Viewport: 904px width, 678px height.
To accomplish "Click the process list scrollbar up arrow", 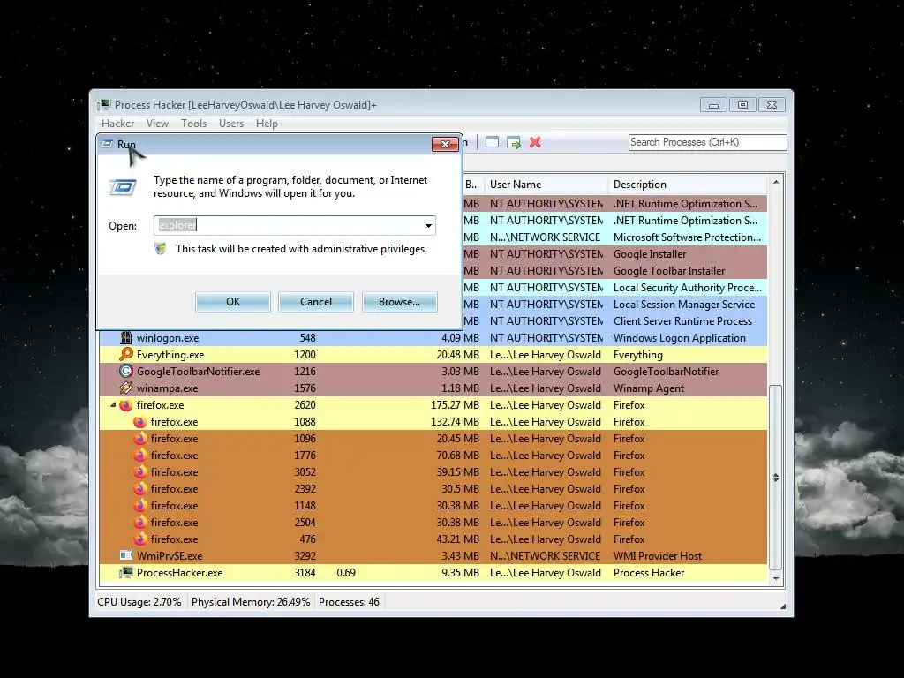I will point(776,182).
